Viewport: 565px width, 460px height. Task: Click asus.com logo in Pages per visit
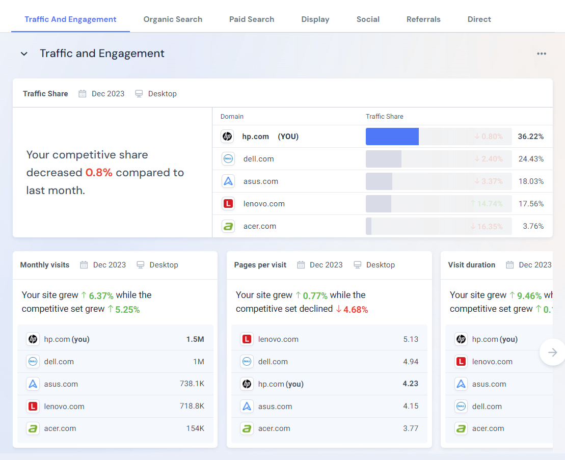247,407
